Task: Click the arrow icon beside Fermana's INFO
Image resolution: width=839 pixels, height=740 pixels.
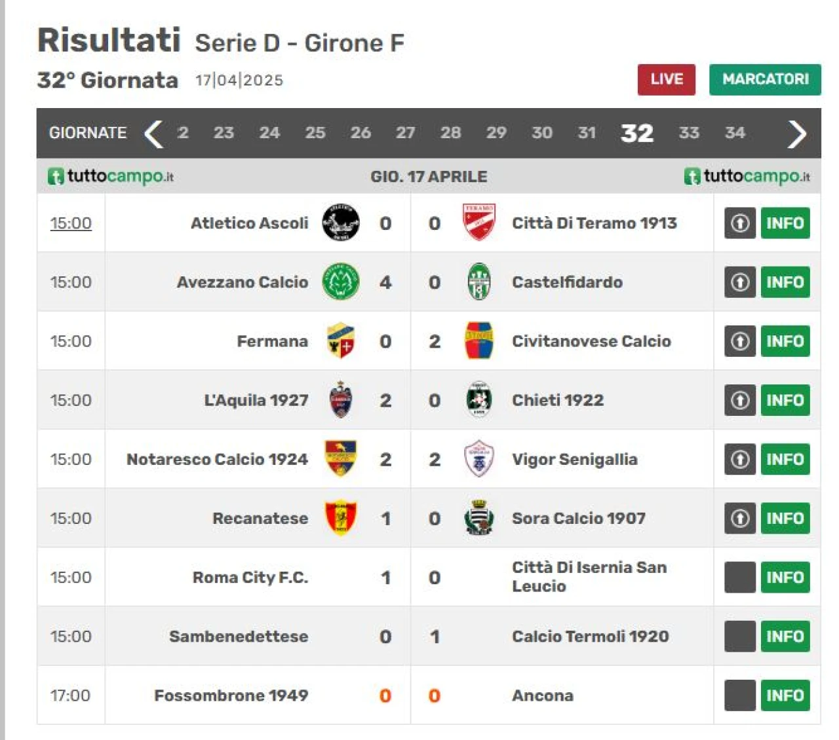Action: pyautogui.click(x=740, y=341)
